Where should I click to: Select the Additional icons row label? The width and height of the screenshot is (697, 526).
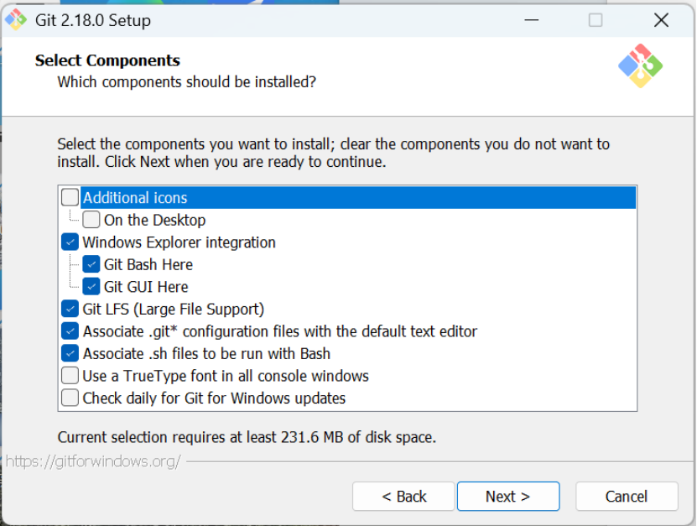click(135, 197)
